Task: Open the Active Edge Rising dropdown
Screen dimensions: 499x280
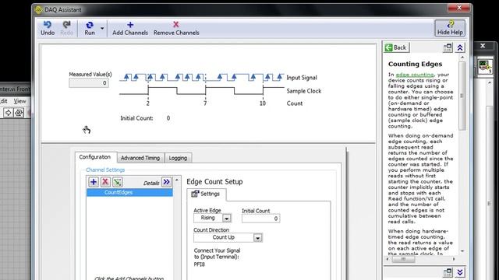Action: pos(227,219)
